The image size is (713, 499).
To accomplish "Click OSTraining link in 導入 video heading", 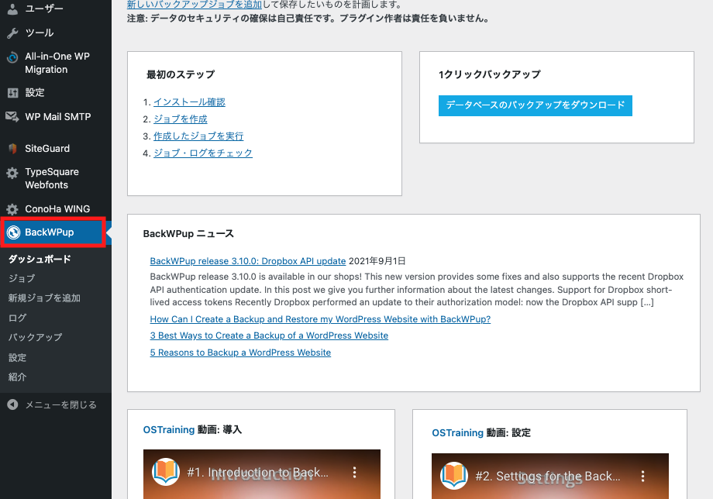I will tap(169, 429).
